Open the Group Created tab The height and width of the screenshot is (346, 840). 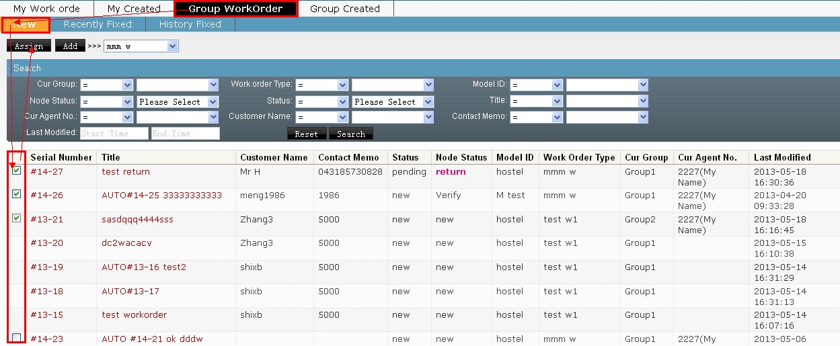345,9
